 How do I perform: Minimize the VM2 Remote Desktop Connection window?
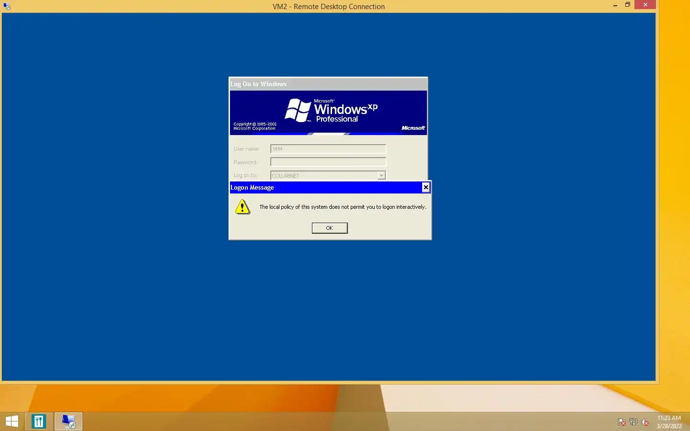615,5
